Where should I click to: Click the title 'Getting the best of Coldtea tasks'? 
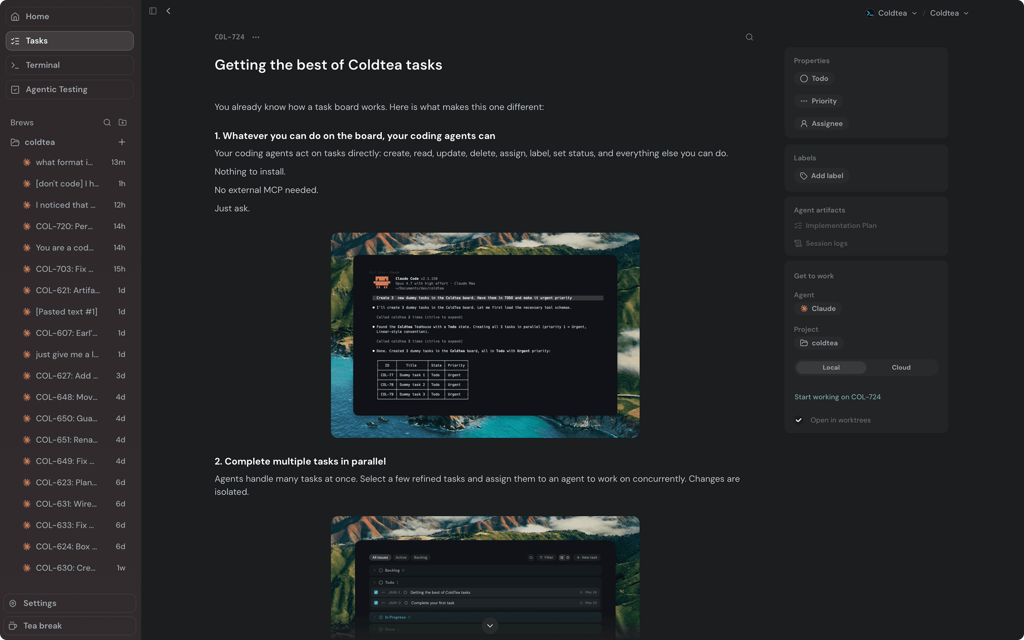328,65
